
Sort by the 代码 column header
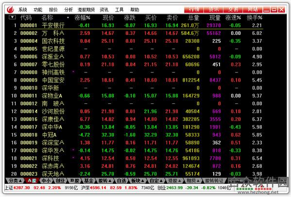point(26,17)
